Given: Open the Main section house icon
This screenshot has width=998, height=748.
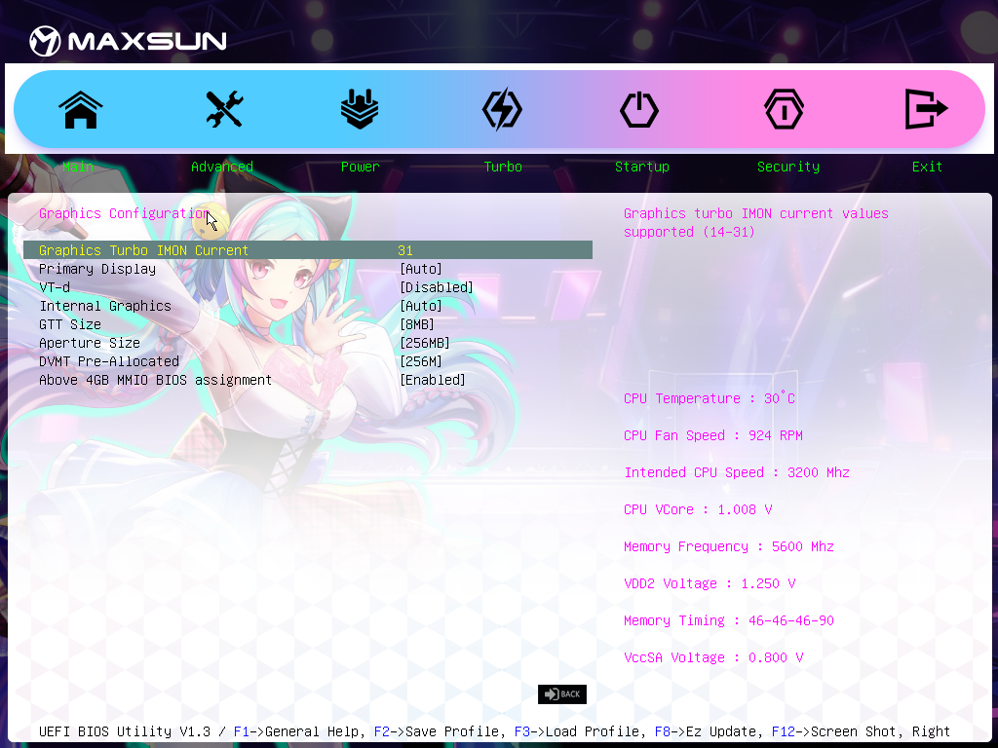Looking at the screenshot, I should 81,110.
